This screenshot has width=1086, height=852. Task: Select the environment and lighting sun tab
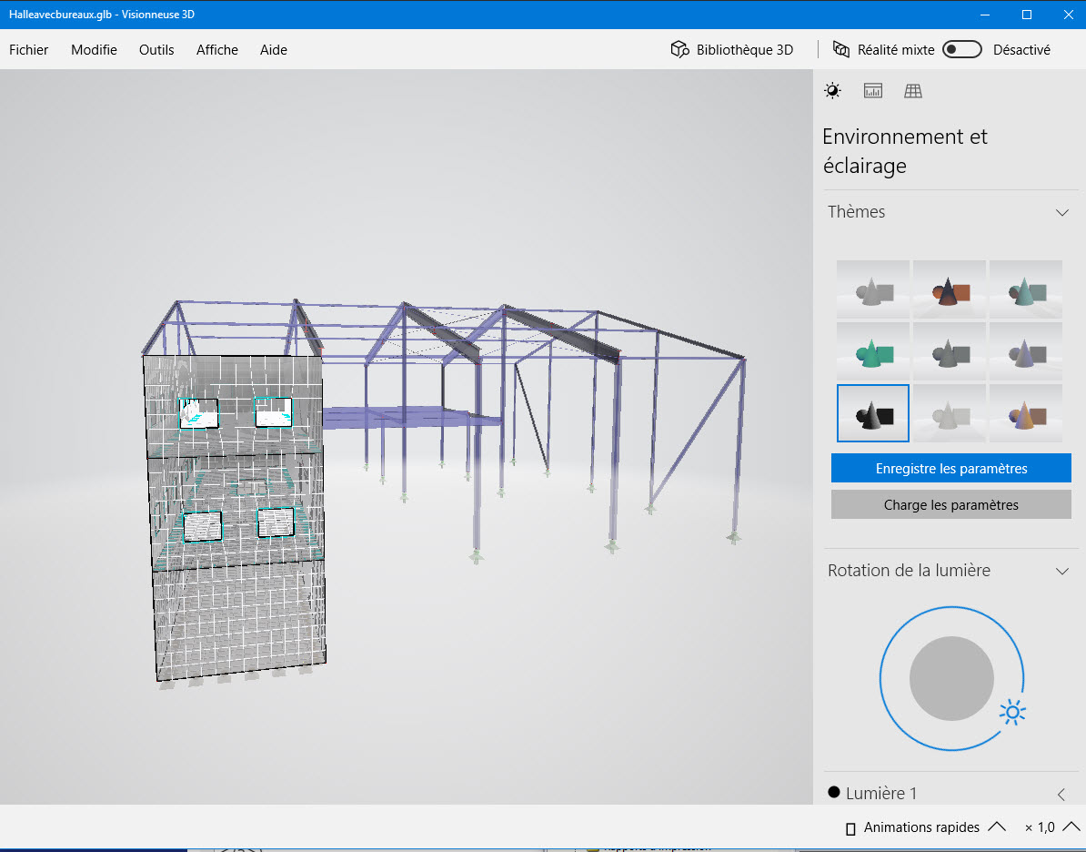click(832, 91)
